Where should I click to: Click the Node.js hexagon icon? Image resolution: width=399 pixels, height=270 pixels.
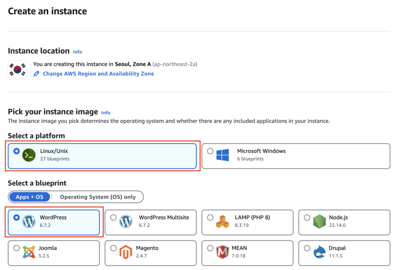(x=320, y=221)
